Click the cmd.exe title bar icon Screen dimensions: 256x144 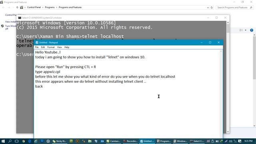point(20,18)
